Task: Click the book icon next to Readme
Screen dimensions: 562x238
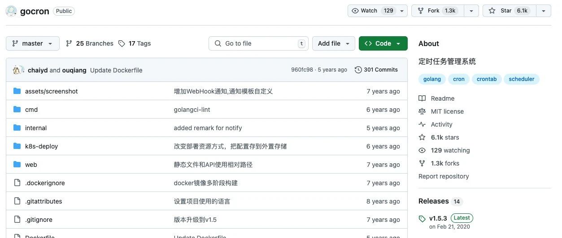Action: [x=422, y=98]
